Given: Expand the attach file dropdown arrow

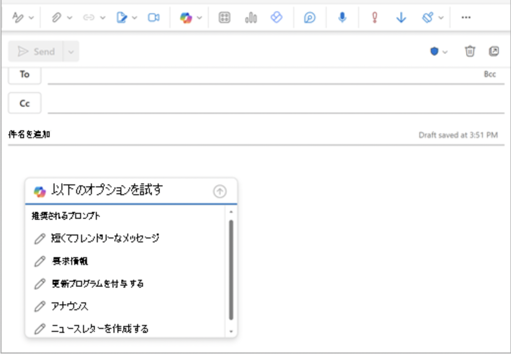Looking at the screenshot, I should click(69, 18).
